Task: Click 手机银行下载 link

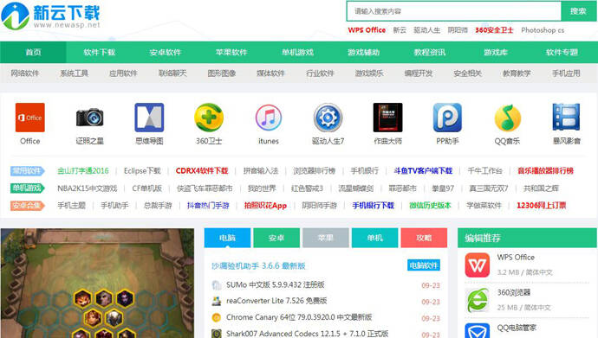Action: click(x=373, y=206)
